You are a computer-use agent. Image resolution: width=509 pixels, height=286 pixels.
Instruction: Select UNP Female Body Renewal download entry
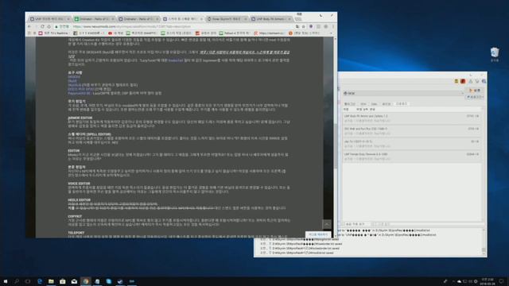(412, 157)
